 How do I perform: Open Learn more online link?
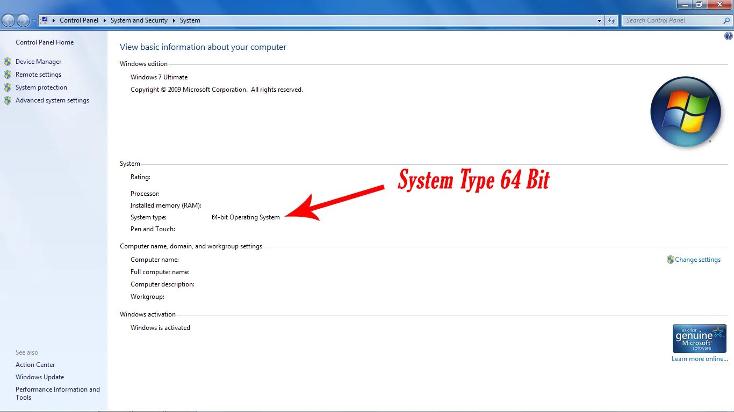700,359
